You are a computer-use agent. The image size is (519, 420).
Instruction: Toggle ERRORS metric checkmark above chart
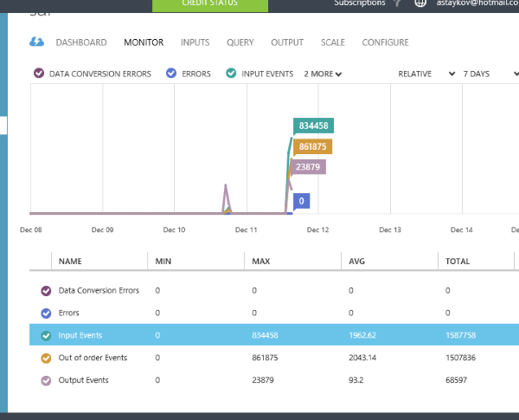coord(171,73)
